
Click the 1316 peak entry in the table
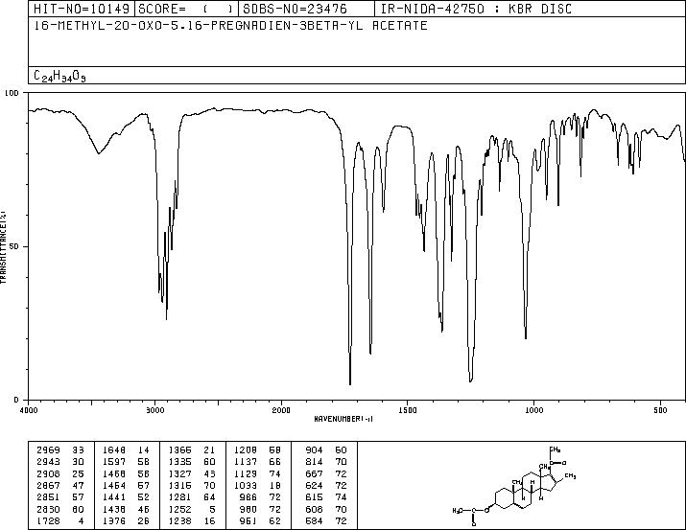(192, 485)
